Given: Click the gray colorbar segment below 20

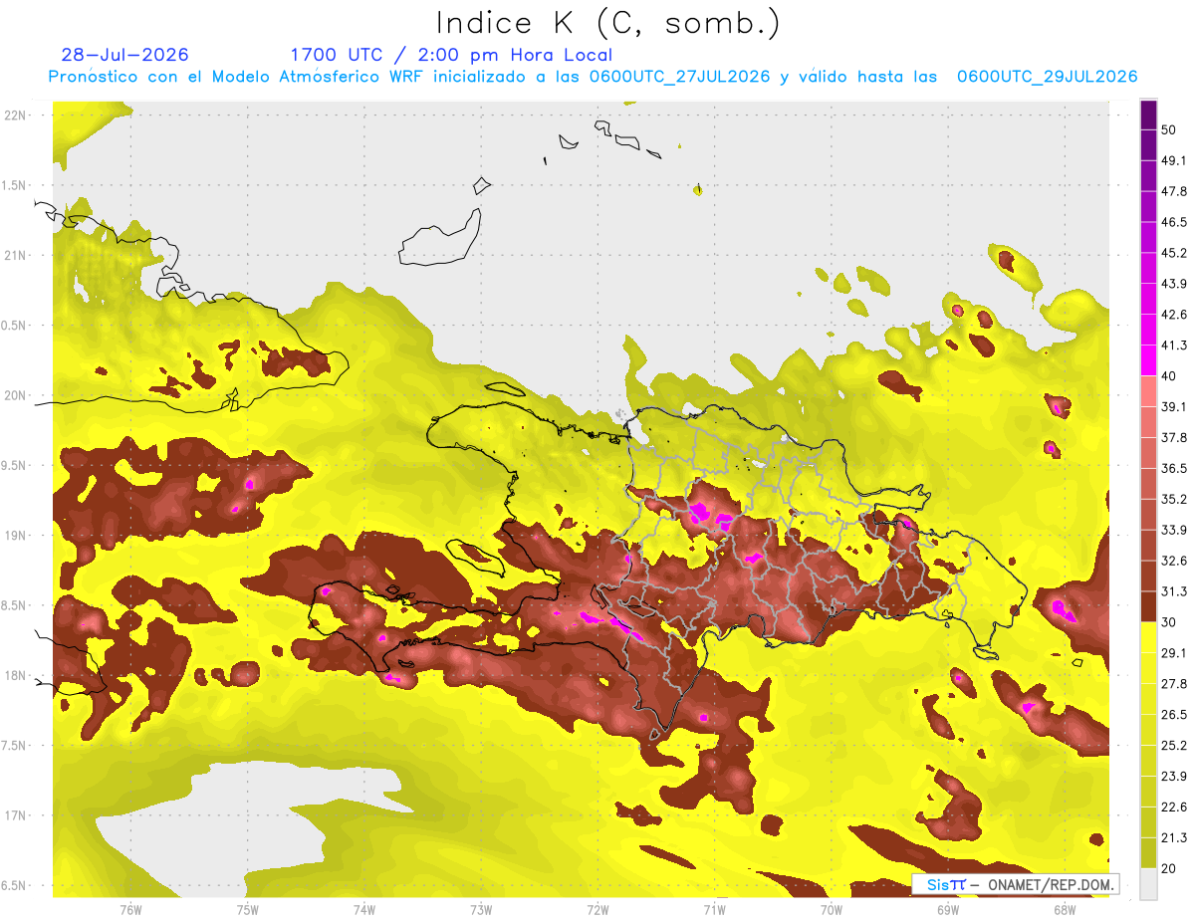Looking at the screenshot, I should 1148,883.
